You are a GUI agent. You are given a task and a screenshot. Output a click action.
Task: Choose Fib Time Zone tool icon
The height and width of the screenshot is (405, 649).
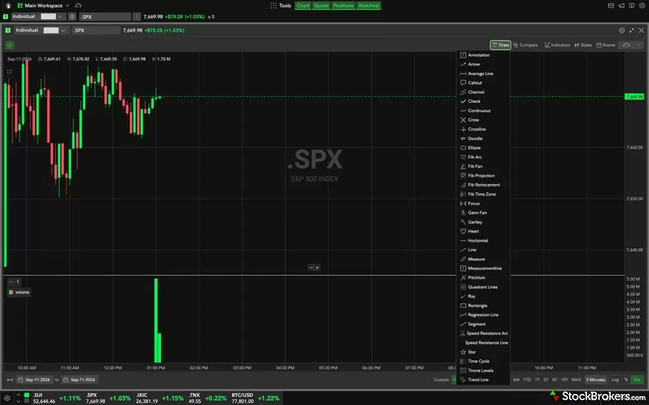[x=463, y=194]
